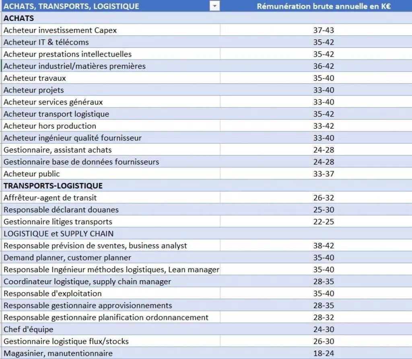Select the 26-32 salary cell

[x=316, y=197]
